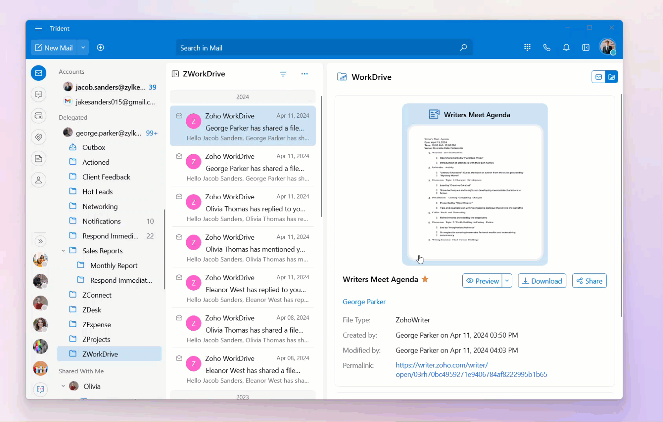The height and width of the screenshot is (422, 663).
Task: Click the phone call icon
Action: (x=547, y=47)
